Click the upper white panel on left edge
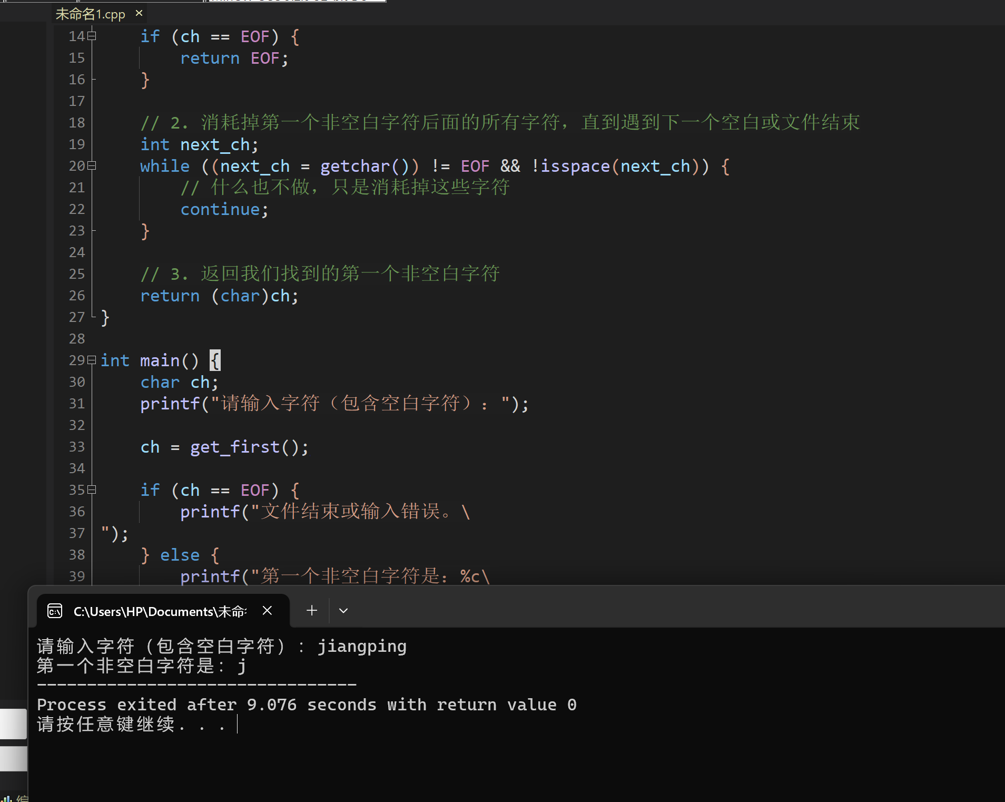 13,723
